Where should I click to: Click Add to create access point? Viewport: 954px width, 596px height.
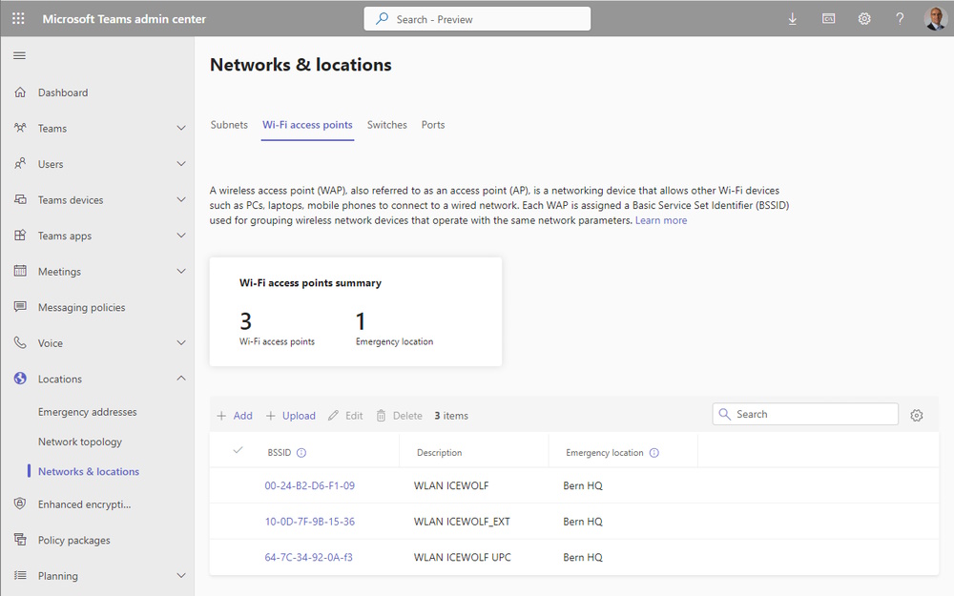point(235,416)
